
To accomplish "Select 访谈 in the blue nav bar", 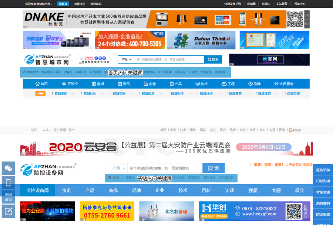I will click(229, 191).
